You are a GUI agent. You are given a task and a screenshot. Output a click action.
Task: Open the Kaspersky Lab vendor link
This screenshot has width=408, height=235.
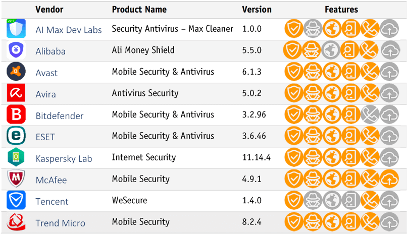tap(64, 158)
